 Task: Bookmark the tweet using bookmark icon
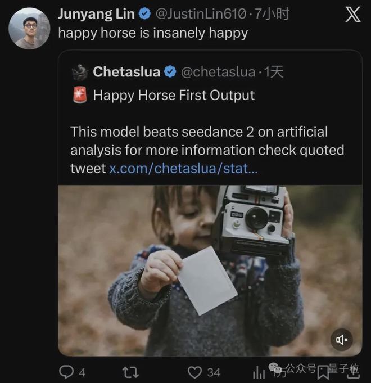click(323, 371)
